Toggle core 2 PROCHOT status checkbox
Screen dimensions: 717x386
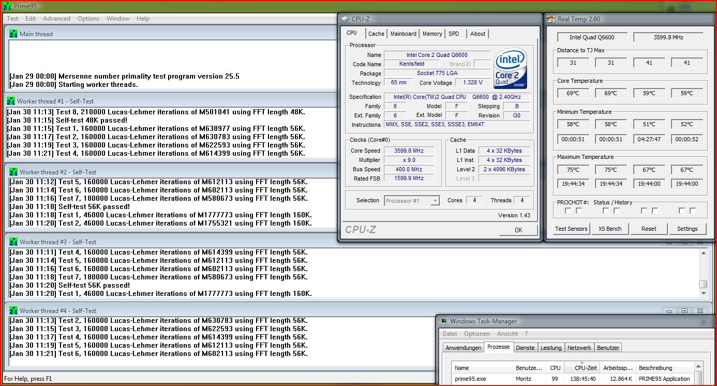click(x=606, y=211)
